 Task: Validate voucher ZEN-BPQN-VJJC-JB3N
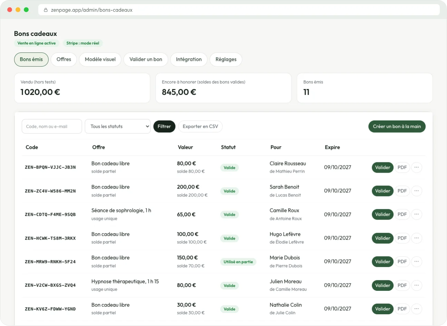pyautogui.click(x=382, y=167)
